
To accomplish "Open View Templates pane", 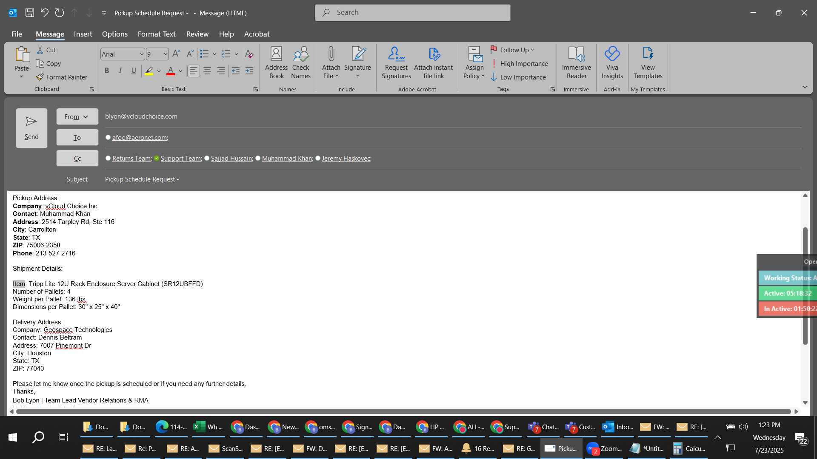I will point(648,63).
